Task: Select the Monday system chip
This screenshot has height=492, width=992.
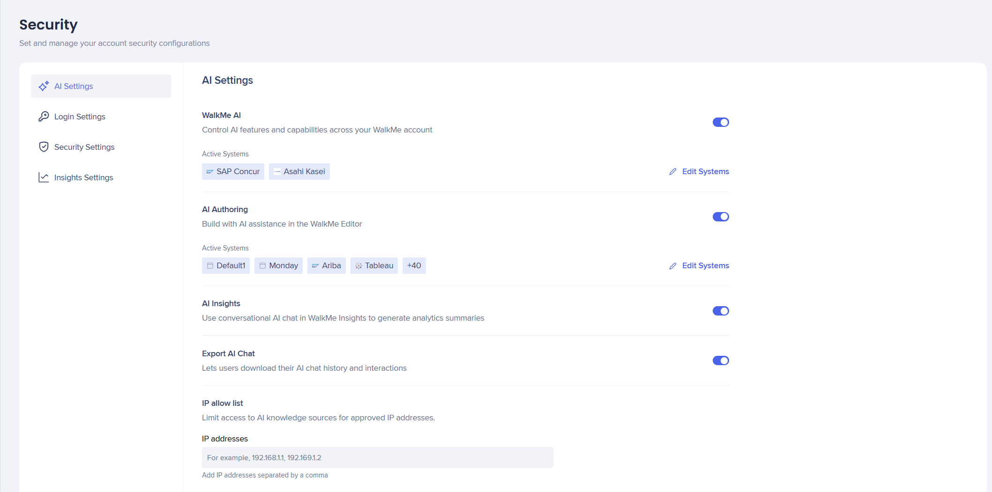Action: pyautogui.click(x=278, y=266)
